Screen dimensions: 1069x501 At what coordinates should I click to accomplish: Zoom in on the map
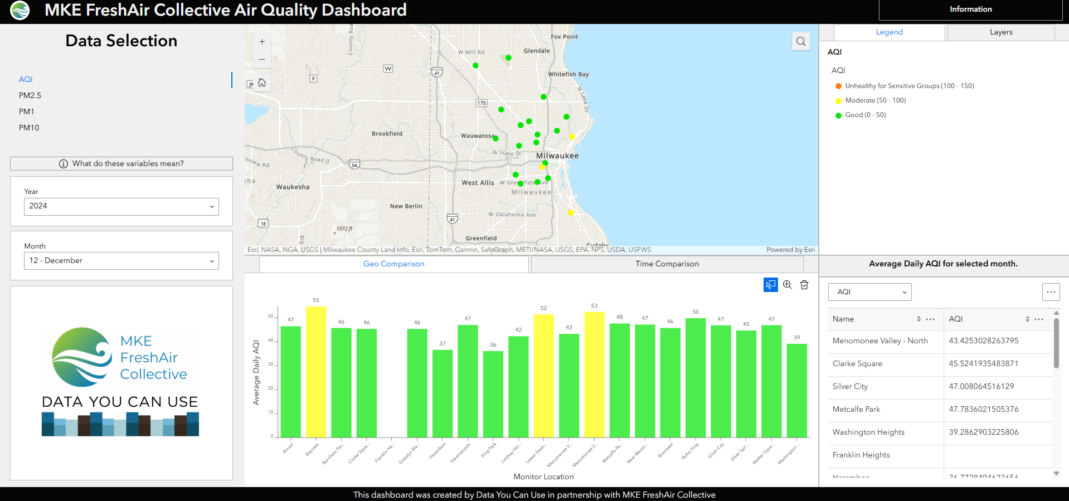[262, 42]
